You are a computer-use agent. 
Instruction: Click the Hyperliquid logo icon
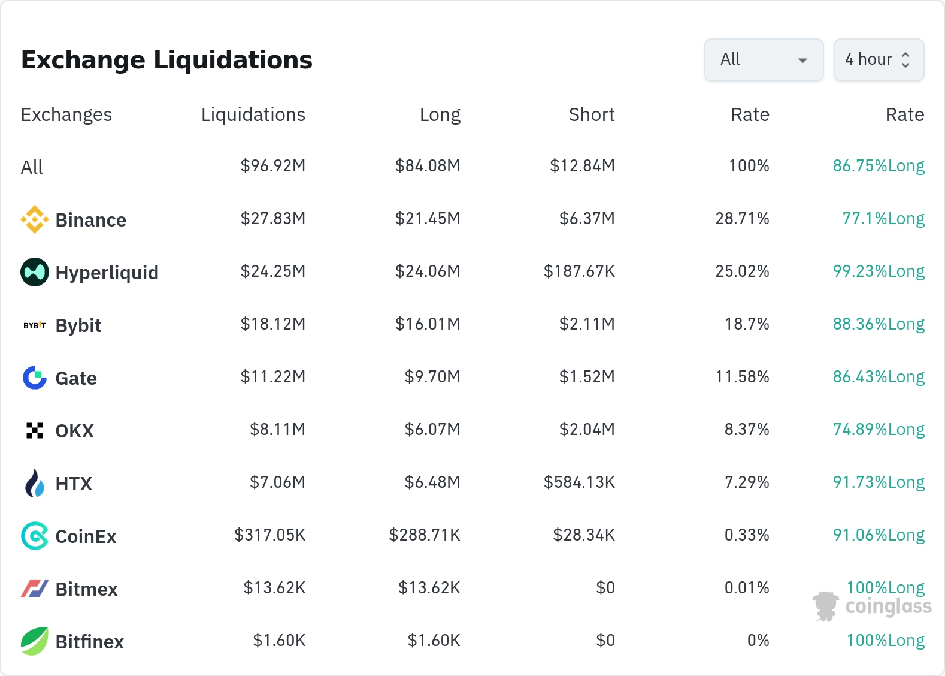coord(35,272)
